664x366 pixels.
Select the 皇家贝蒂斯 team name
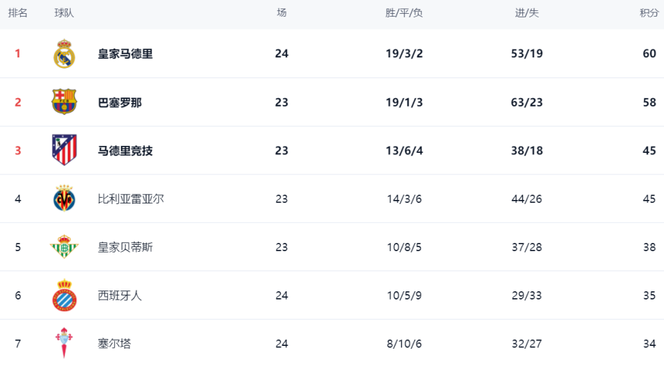125,247
